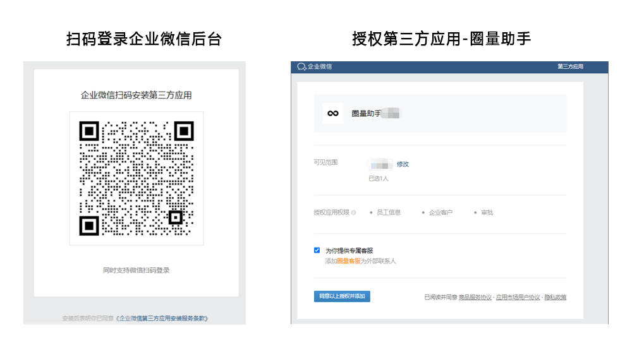
Task: Open 企业微信第三方应用安装服务条款 link
Action: click(163, 318)
